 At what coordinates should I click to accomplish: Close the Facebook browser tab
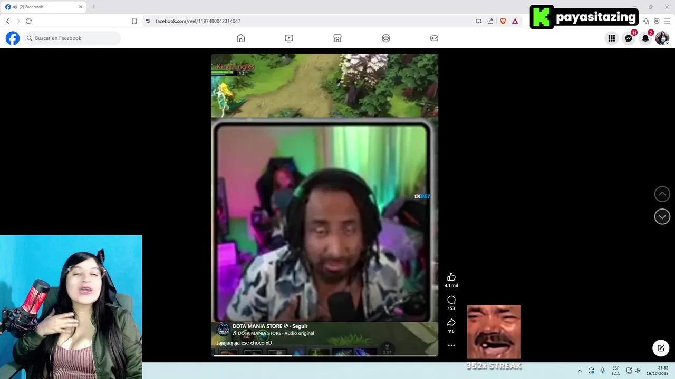tap(81, 7)
